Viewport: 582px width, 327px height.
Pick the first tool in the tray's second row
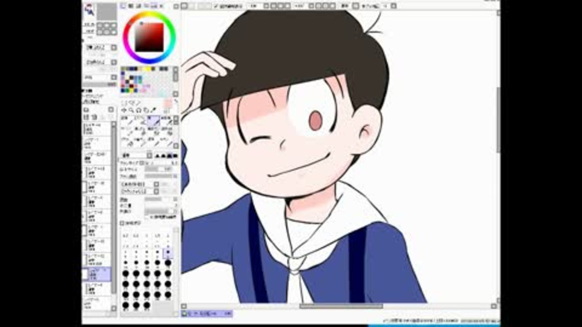point(127,131)
